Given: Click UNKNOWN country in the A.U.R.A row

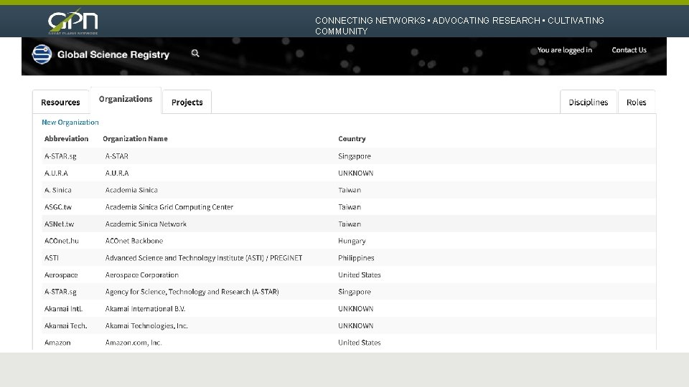Looking at the screenshot, I should click(356, 173).
